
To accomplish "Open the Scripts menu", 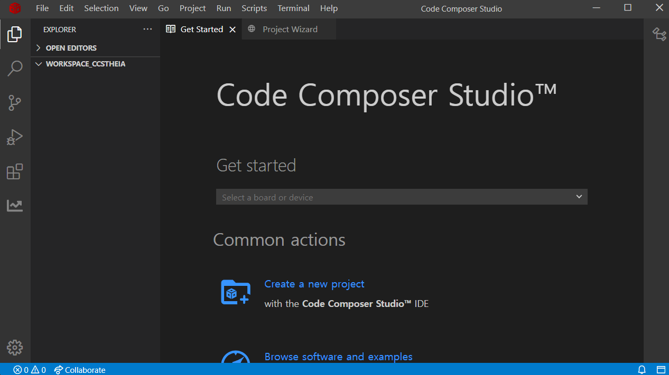I will [254, 8].
